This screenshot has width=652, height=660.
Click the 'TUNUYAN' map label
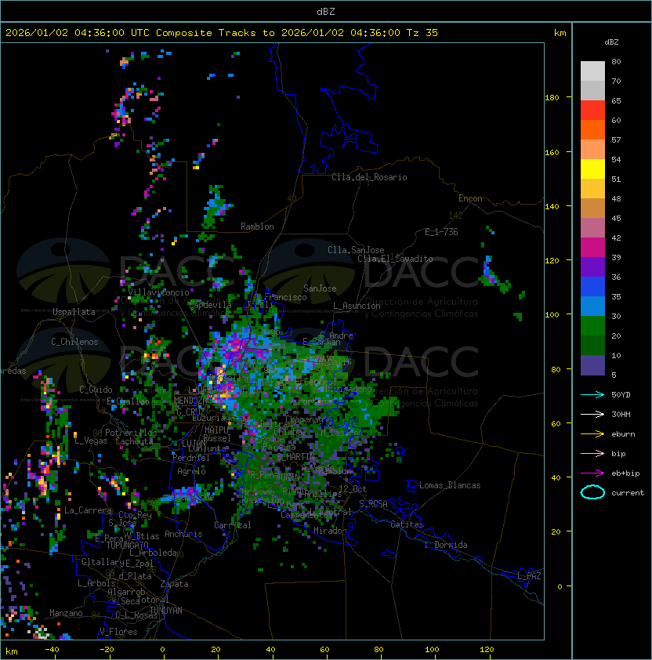click(166, 611)
